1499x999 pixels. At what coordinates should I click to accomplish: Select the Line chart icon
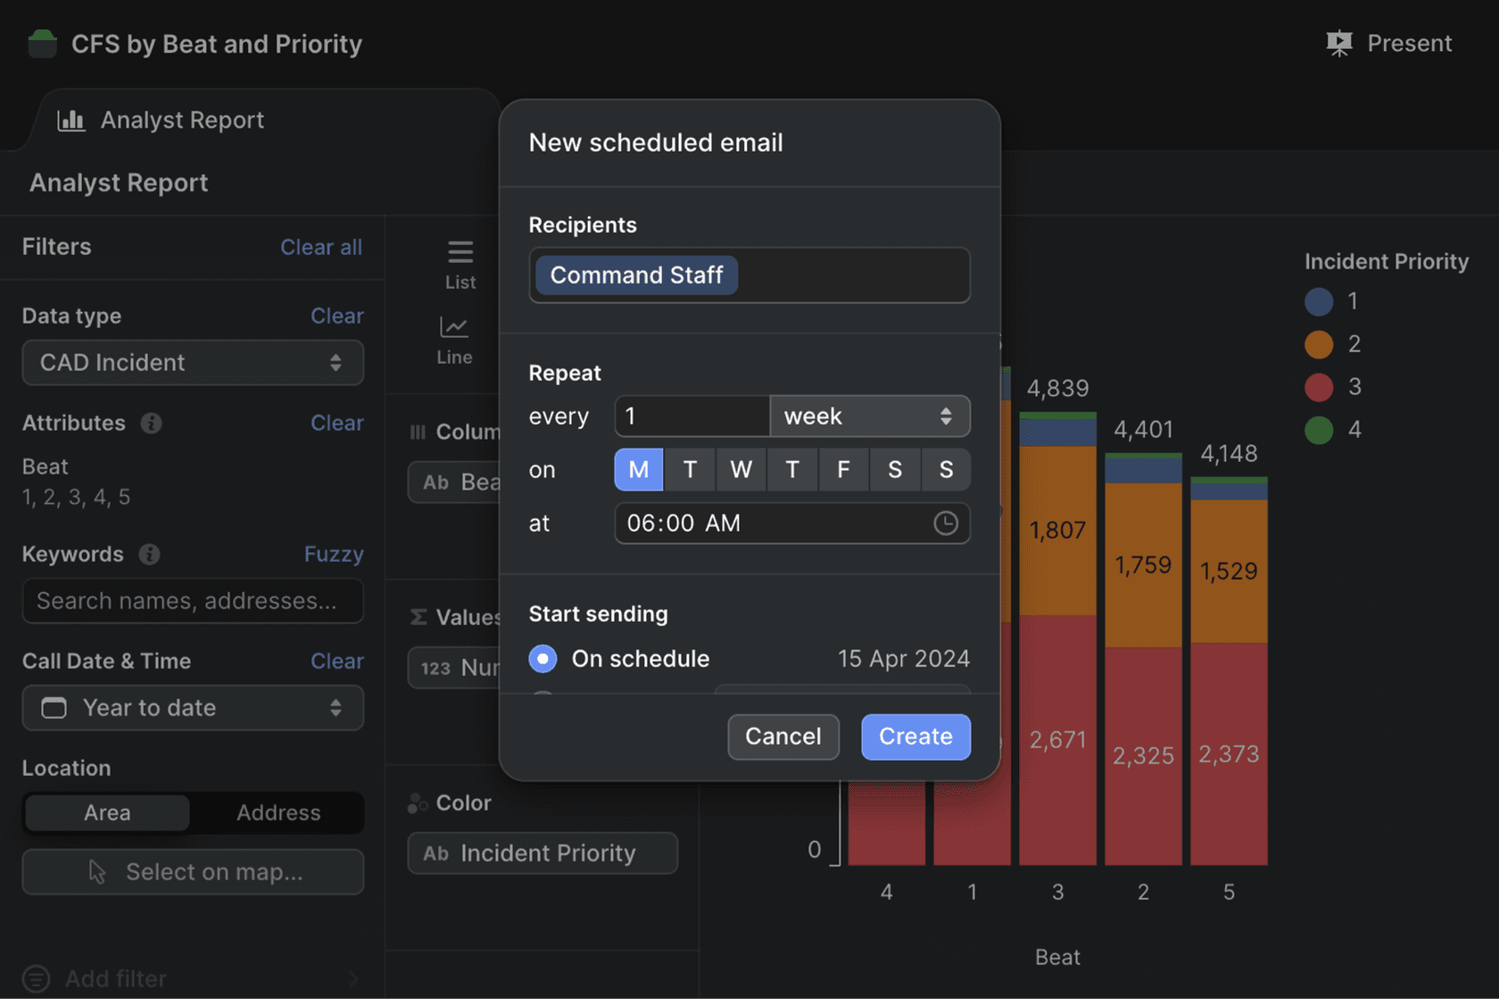tap(454, 328)
